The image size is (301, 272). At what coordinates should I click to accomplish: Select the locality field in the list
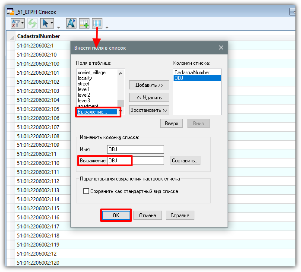coord(85,78)
